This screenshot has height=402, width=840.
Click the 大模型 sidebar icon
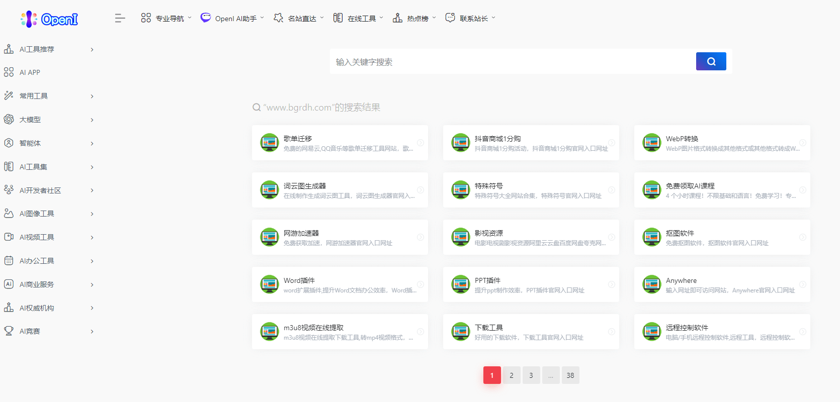coord(9,119)
